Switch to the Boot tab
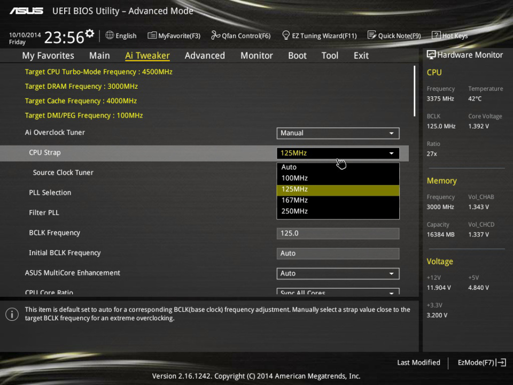The height and width of the screenshot is (385, 513). (x=298, y=56)
